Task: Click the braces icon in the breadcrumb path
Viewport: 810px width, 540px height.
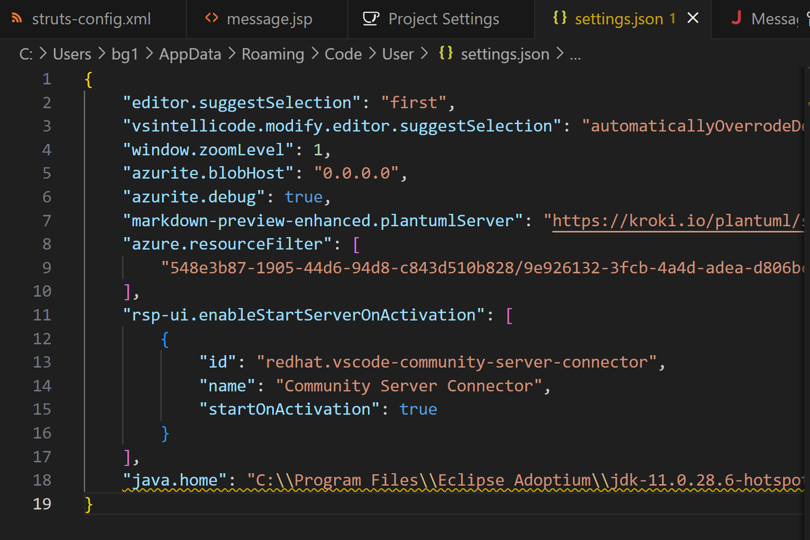Action: pyautogui.click(x=446, y=53)
